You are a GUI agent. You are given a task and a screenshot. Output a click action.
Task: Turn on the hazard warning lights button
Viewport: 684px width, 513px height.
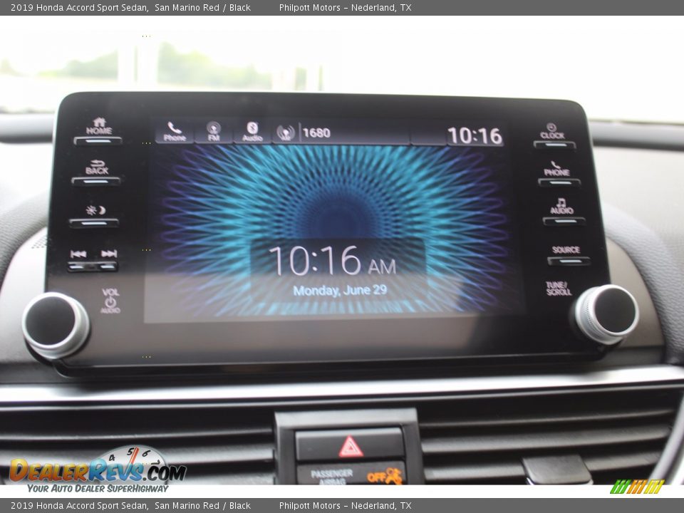(x=351, y=445)
